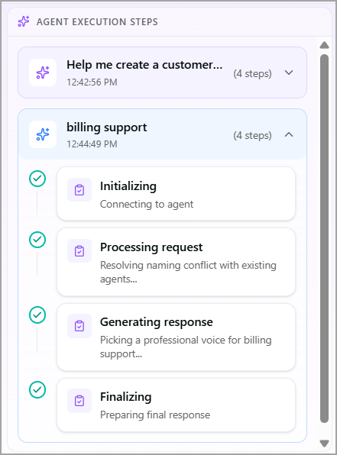
Task: Click the 'Connecting to agent' text
Action: point(147,205)
